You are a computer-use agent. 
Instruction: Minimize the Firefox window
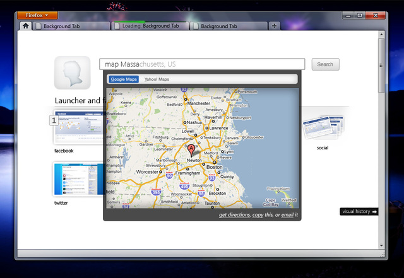pos(348,15)
